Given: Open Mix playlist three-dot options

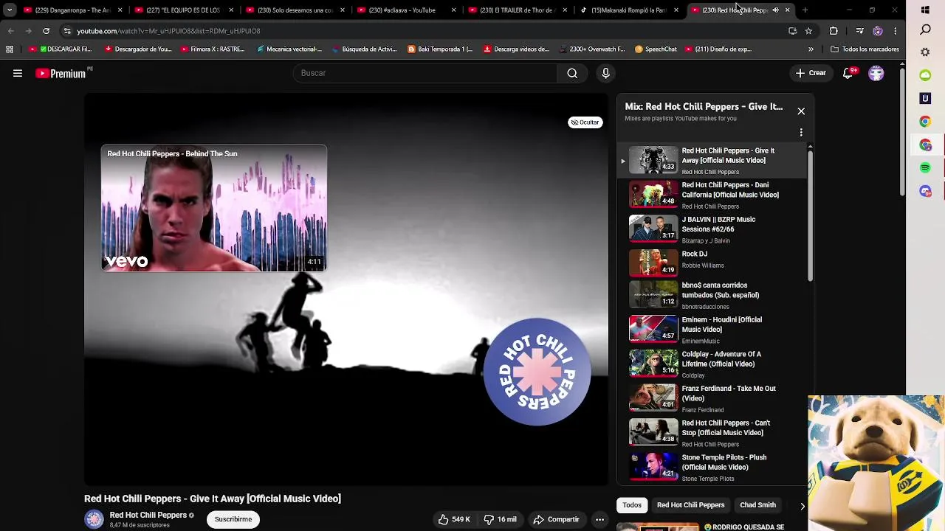Looking at the screenshot, I should (801, 133).
